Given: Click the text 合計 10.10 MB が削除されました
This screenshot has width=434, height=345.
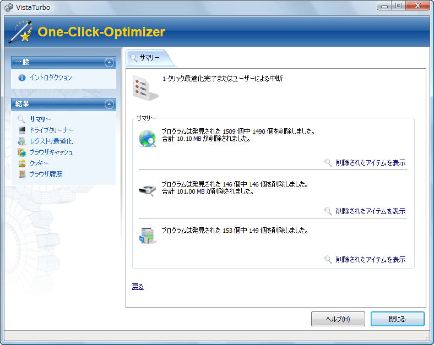Looking at the screenshot, I should point(206,139).
